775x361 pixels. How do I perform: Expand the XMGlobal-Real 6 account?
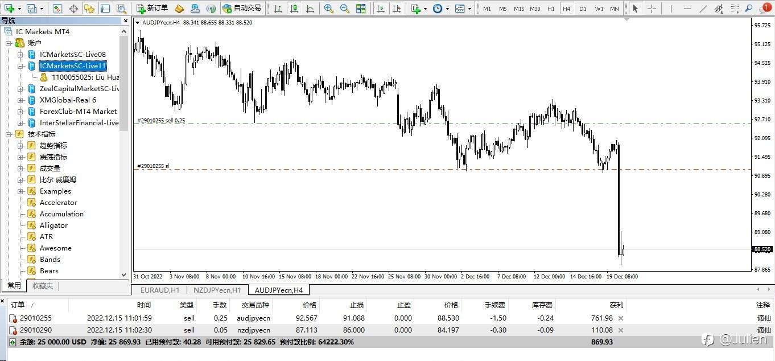[x=20, y=100]
